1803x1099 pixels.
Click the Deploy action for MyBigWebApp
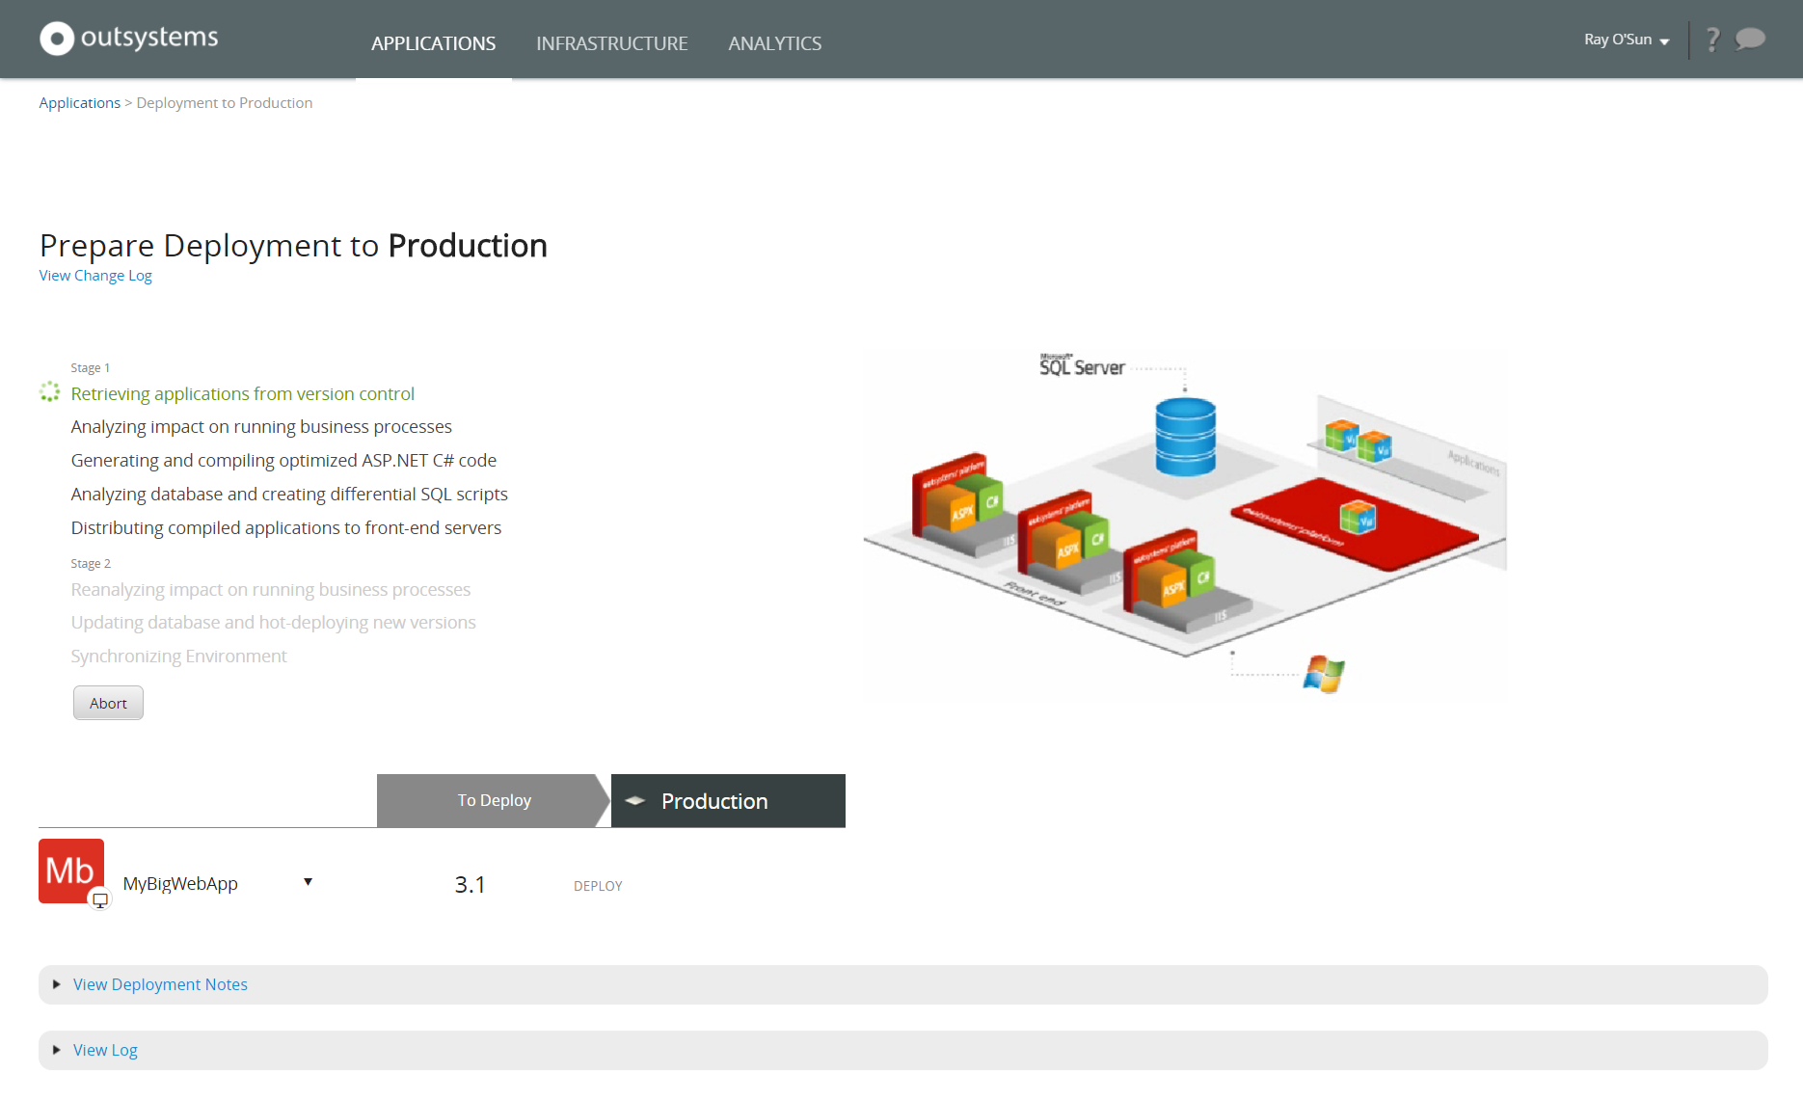point(598,885)
